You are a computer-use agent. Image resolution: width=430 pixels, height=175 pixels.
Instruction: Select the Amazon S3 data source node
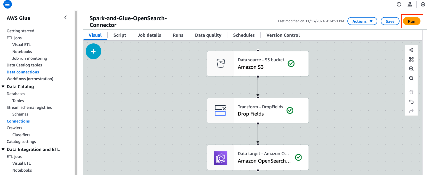[x=258, y=64]
